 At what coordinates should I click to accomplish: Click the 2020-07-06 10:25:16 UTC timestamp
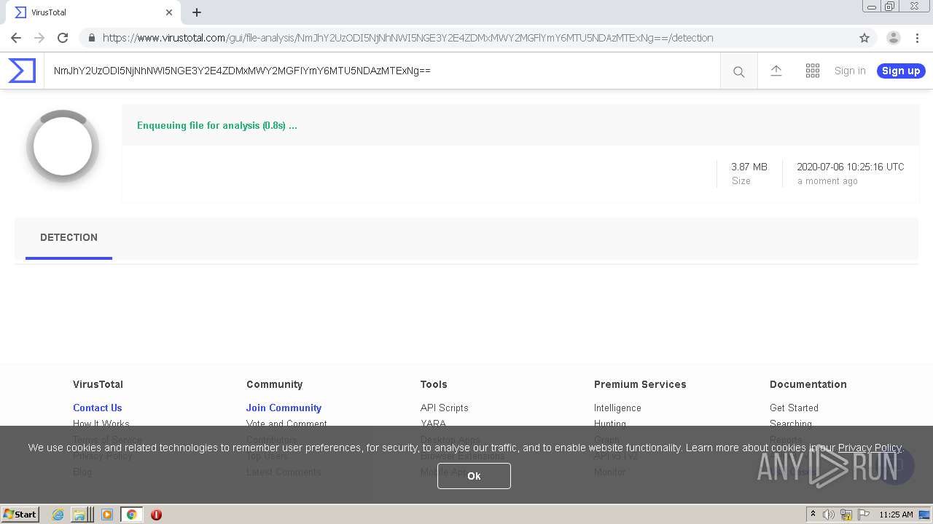coord(850,167)
